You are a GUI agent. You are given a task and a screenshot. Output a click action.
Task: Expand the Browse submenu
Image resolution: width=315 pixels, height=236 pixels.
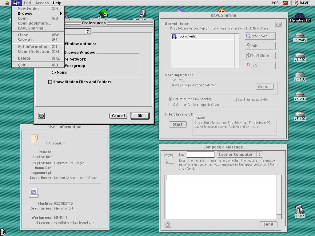click(38, 14)
